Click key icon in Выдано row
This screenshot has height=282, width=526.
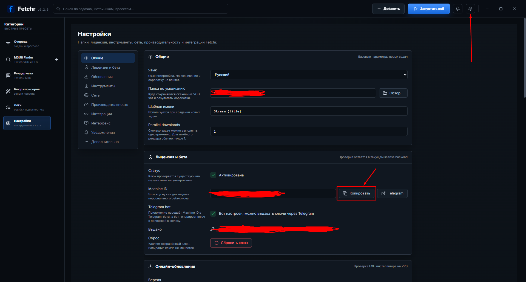(212, 229)
